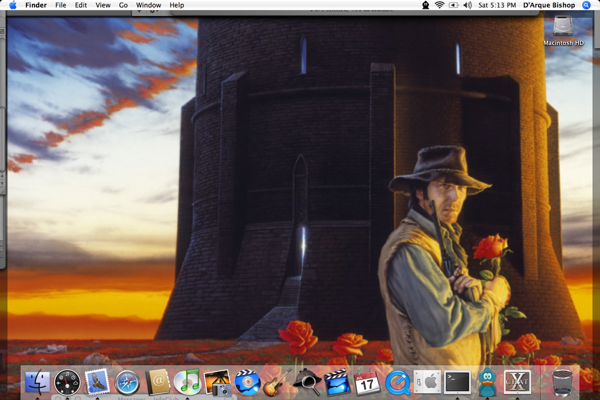Screen dimensions: 600x400
Task: Open the Finder application menu
Action: point(36,5)
